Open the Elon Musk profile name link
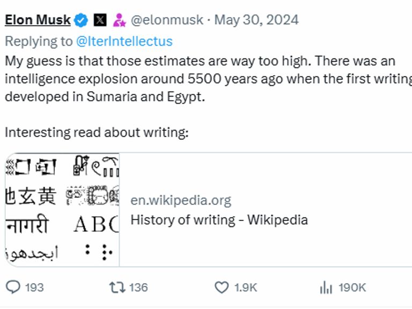Image resolution: width=412 pixels, height=309 pixels. [38, 20]
